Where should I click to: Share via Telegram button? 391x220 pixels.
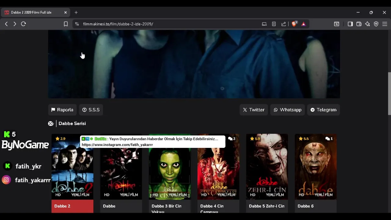323,110
